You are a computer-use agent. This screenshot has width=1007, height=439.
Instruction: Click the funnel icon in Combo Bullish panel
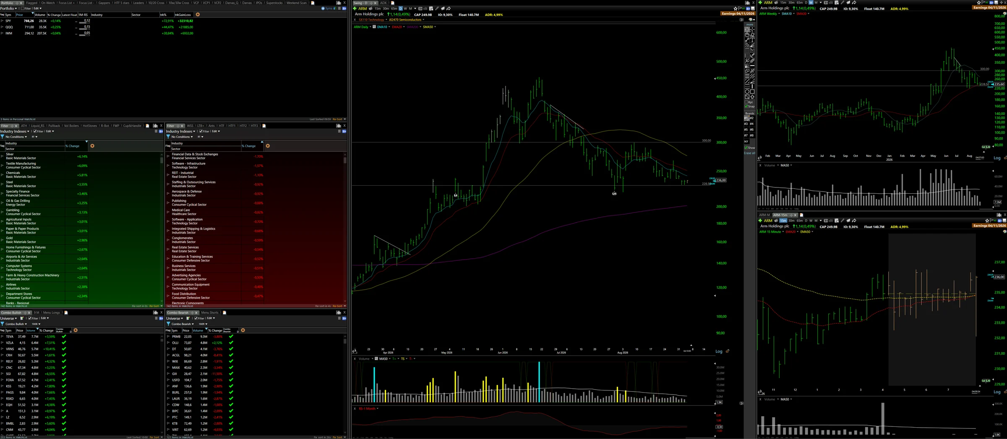click(x=2, y=324)
